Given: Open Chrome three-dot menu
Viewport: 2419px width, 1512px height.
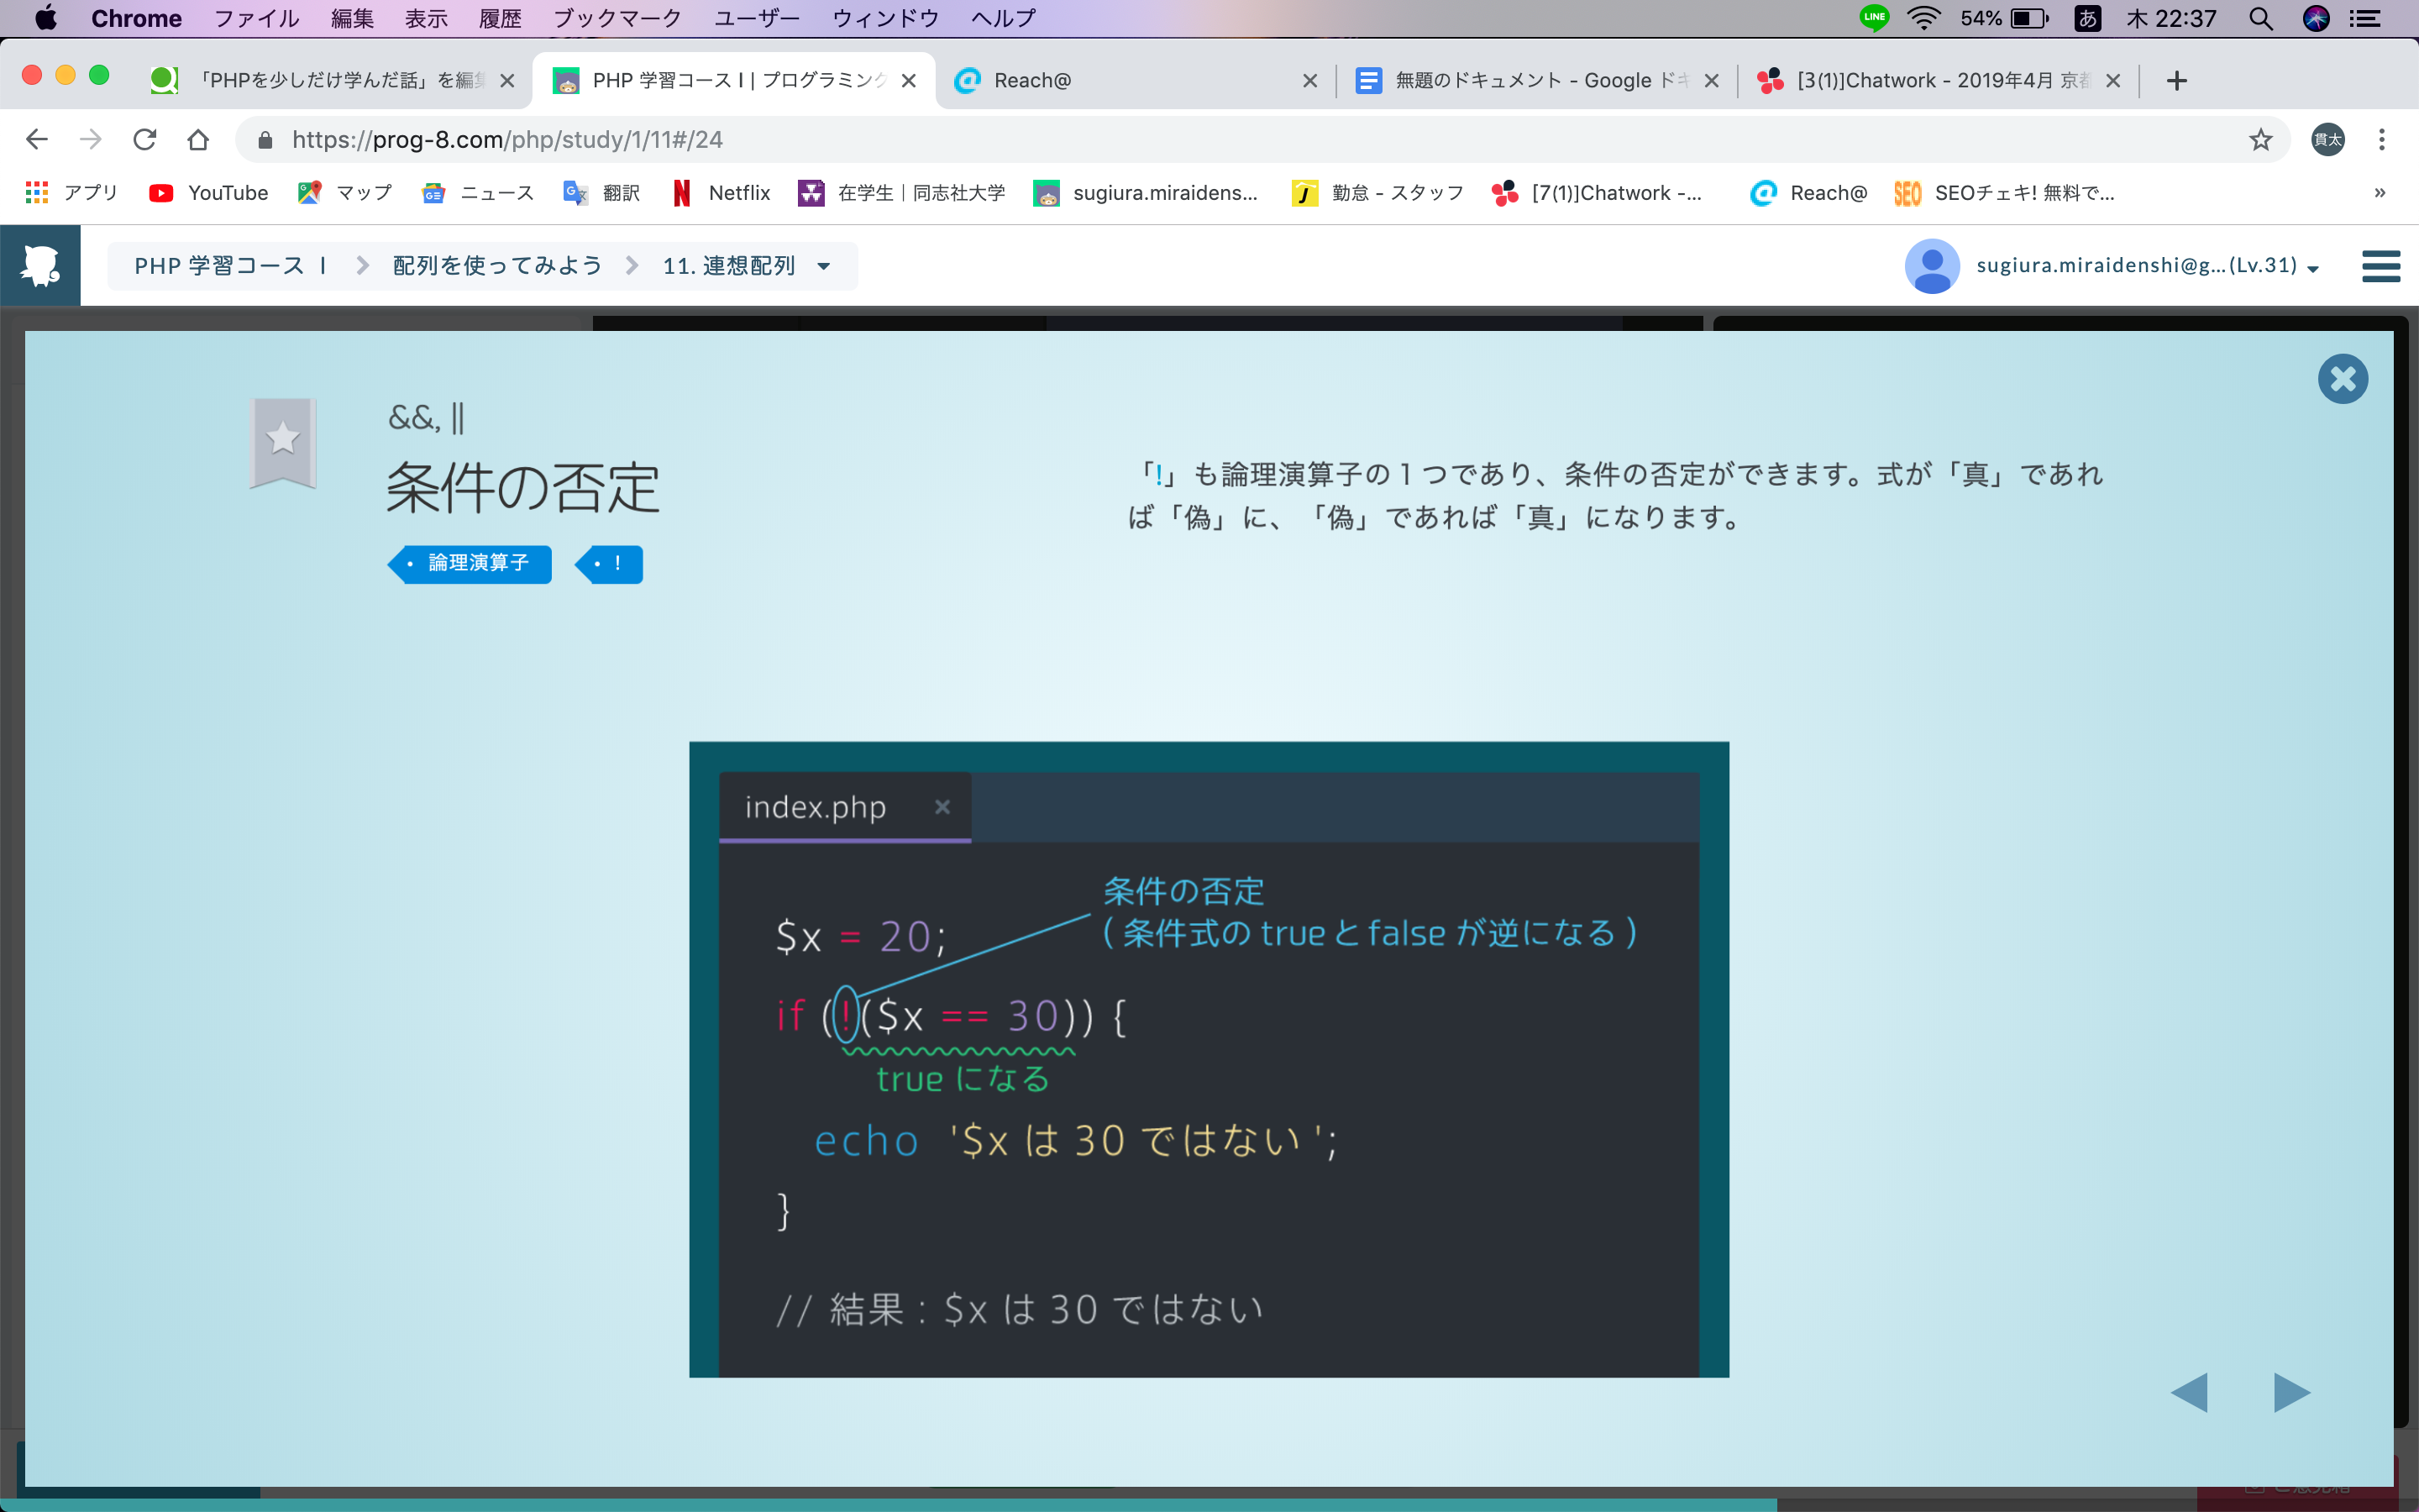Looking at the screenshot, I should 2382,139.
